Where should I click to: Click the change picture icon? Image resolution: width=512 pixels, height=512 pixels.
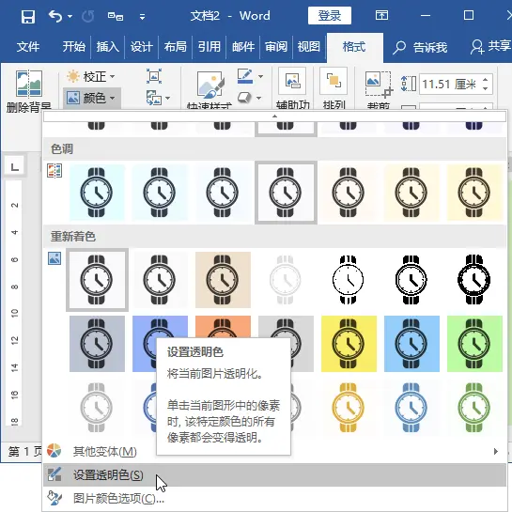click(154, 98)
